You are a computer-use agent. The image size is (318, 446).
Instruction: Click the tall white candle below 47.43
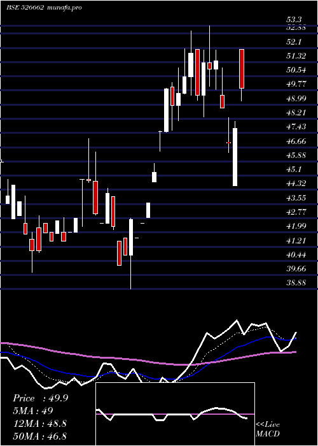pos(235,157)
